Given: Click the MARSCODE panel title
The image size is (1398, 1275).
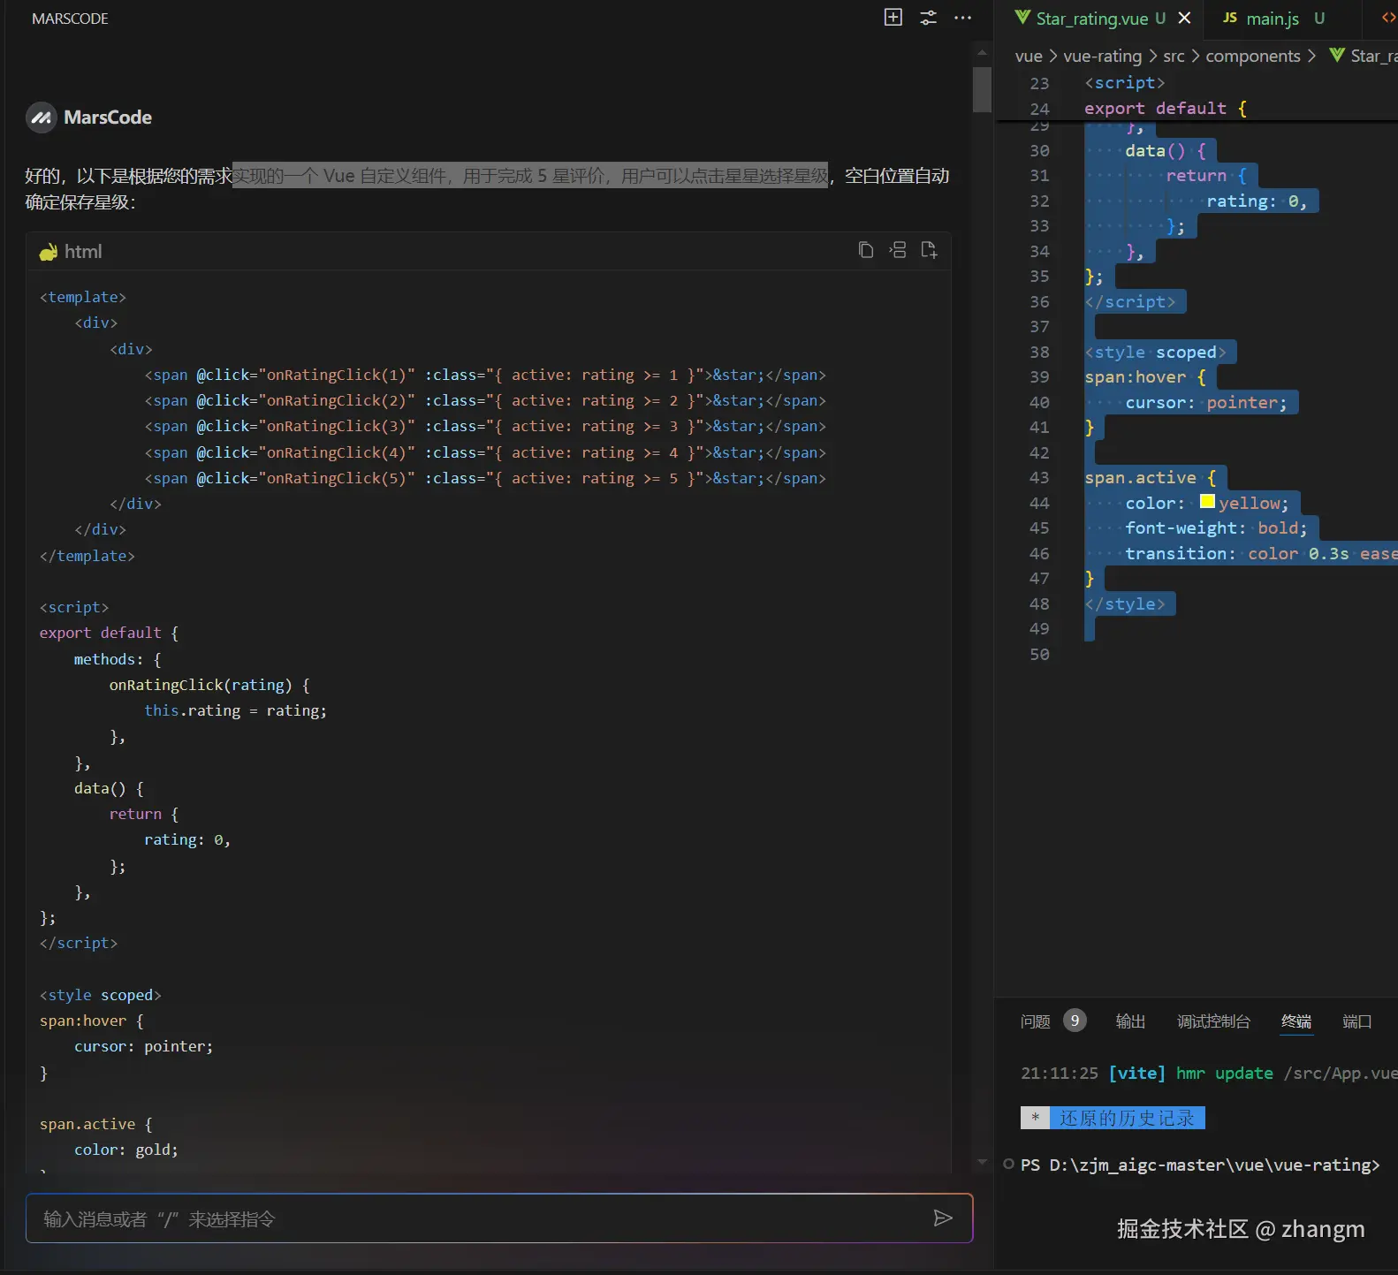Looking at the screenshot, I should click(x=70, y=19).
